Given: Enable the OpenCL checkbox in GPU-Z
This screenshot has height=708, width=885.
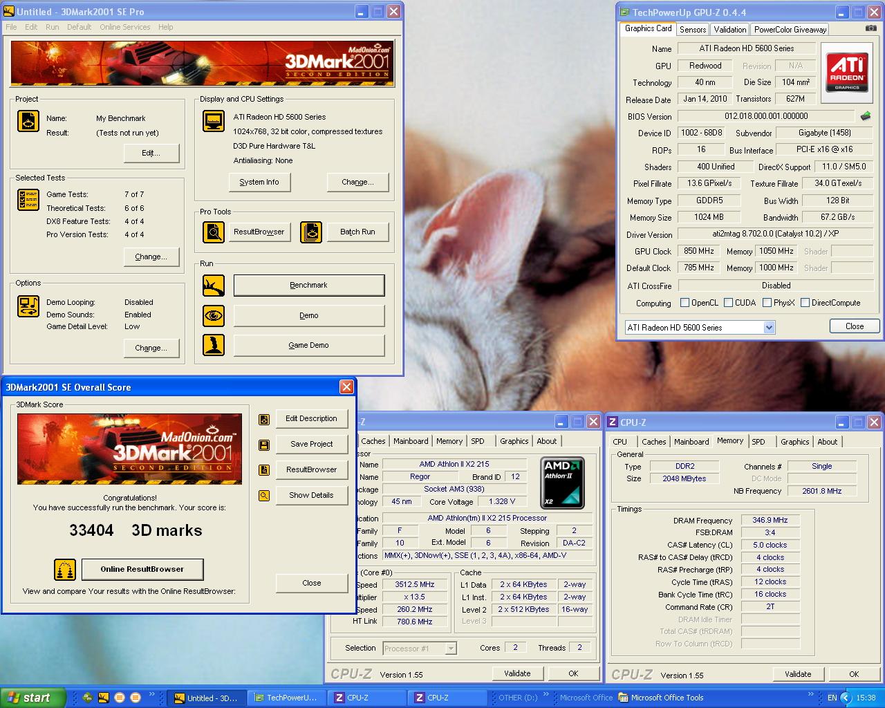Looking at the screenshot, I should tap(684, 303).
